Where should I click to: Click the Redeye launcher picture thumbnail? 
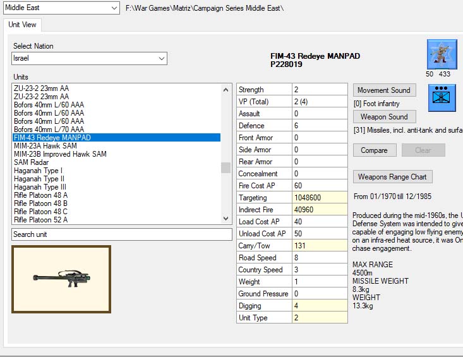61,279
